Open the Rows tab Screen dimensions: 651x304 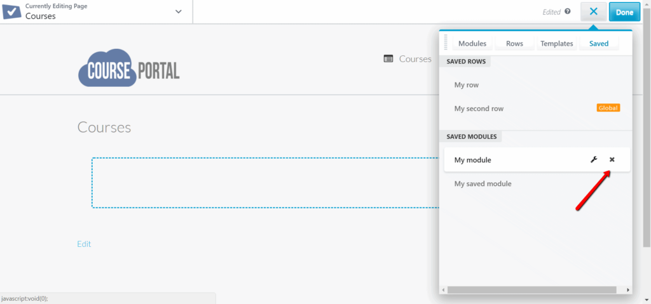[514, 44]
